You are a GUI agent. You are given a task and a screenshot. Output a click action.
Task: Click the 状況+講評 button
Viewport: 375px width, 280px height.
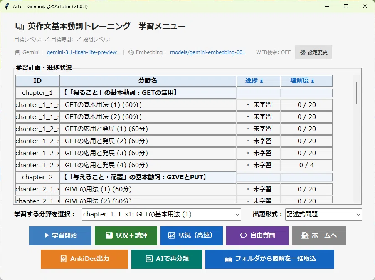pos(126,236)
